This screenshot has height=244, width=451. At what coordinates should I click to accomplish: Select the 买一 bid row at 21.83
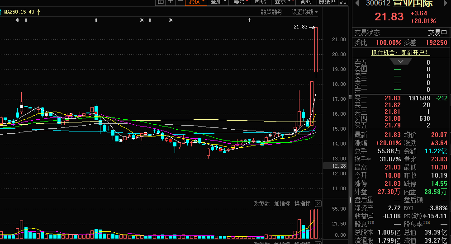401,99
